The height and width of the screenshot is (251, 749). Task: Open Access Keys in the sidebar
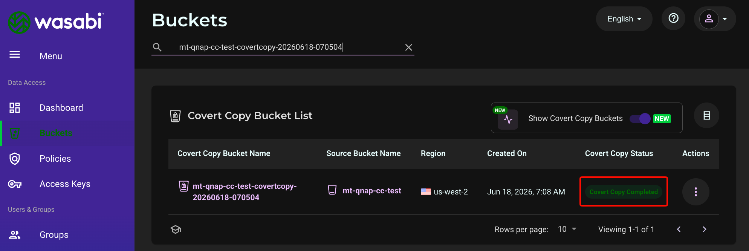tap(65, 184)
